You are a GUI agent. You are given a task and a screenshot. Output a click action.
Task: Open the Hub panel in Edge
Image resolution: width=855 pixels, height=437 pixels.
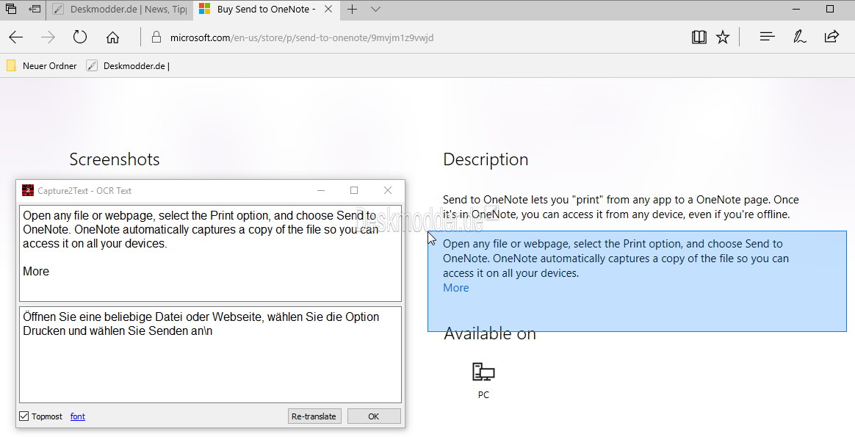click(x=767, y=37)
